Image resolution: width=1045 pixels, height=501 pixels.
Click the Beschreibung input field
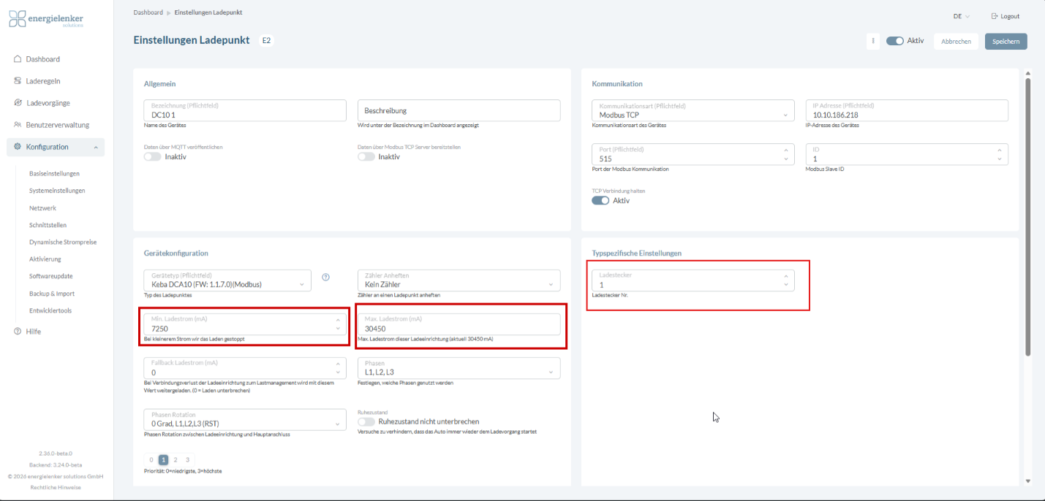459,110
